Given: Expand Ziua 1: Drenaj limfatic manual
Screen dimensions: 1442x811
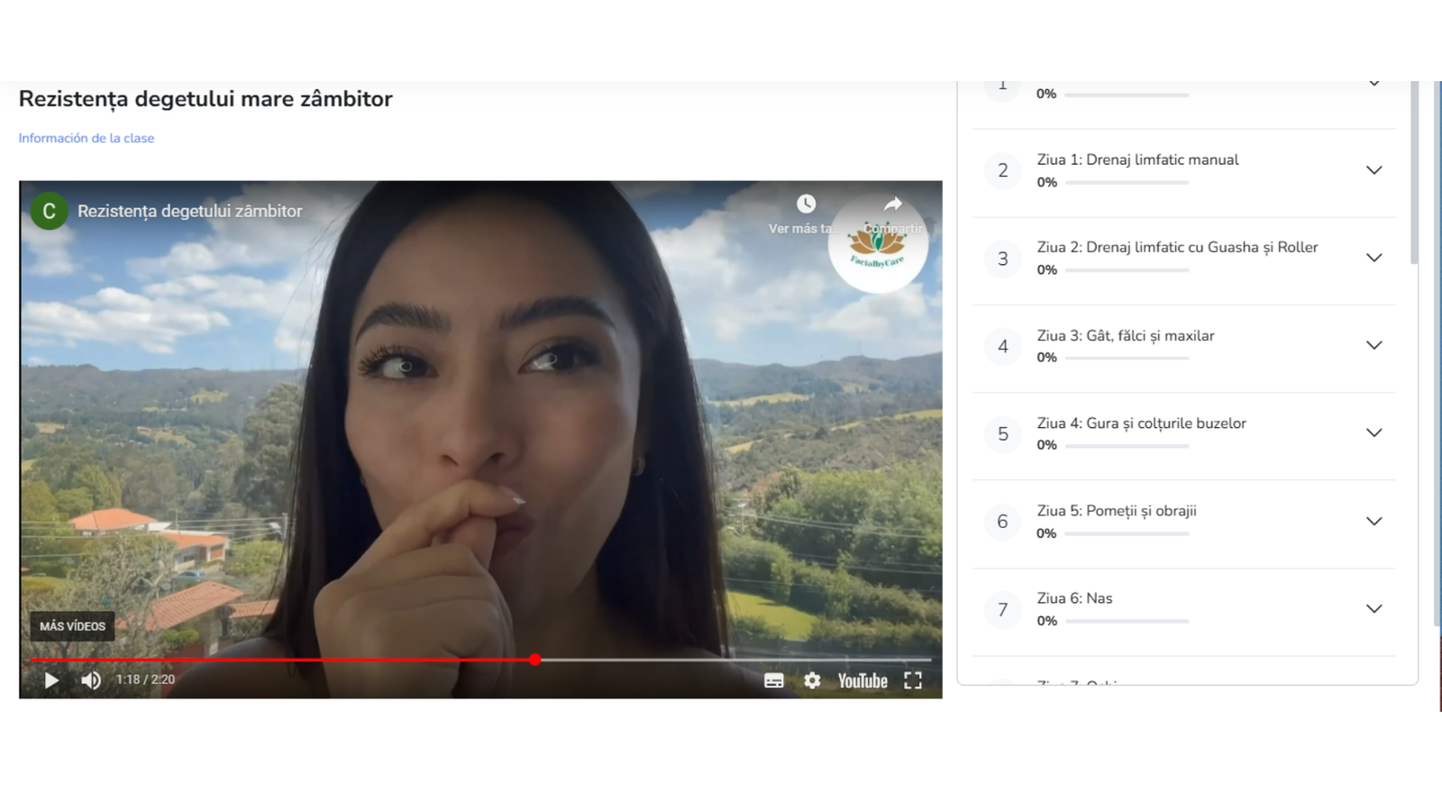Looking at the screenshot, I should [x=1374, y=170].
